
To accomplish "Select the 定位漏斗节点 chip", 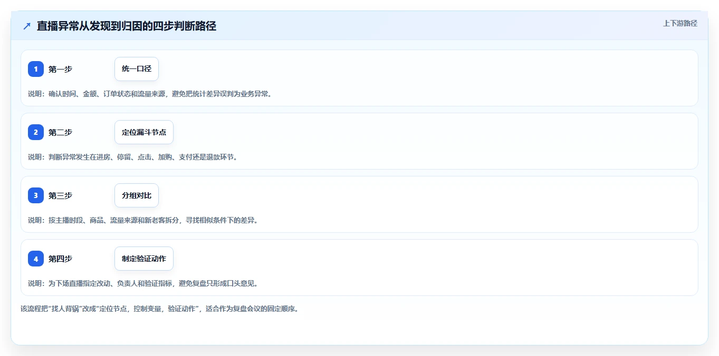I will coord(144,132).
